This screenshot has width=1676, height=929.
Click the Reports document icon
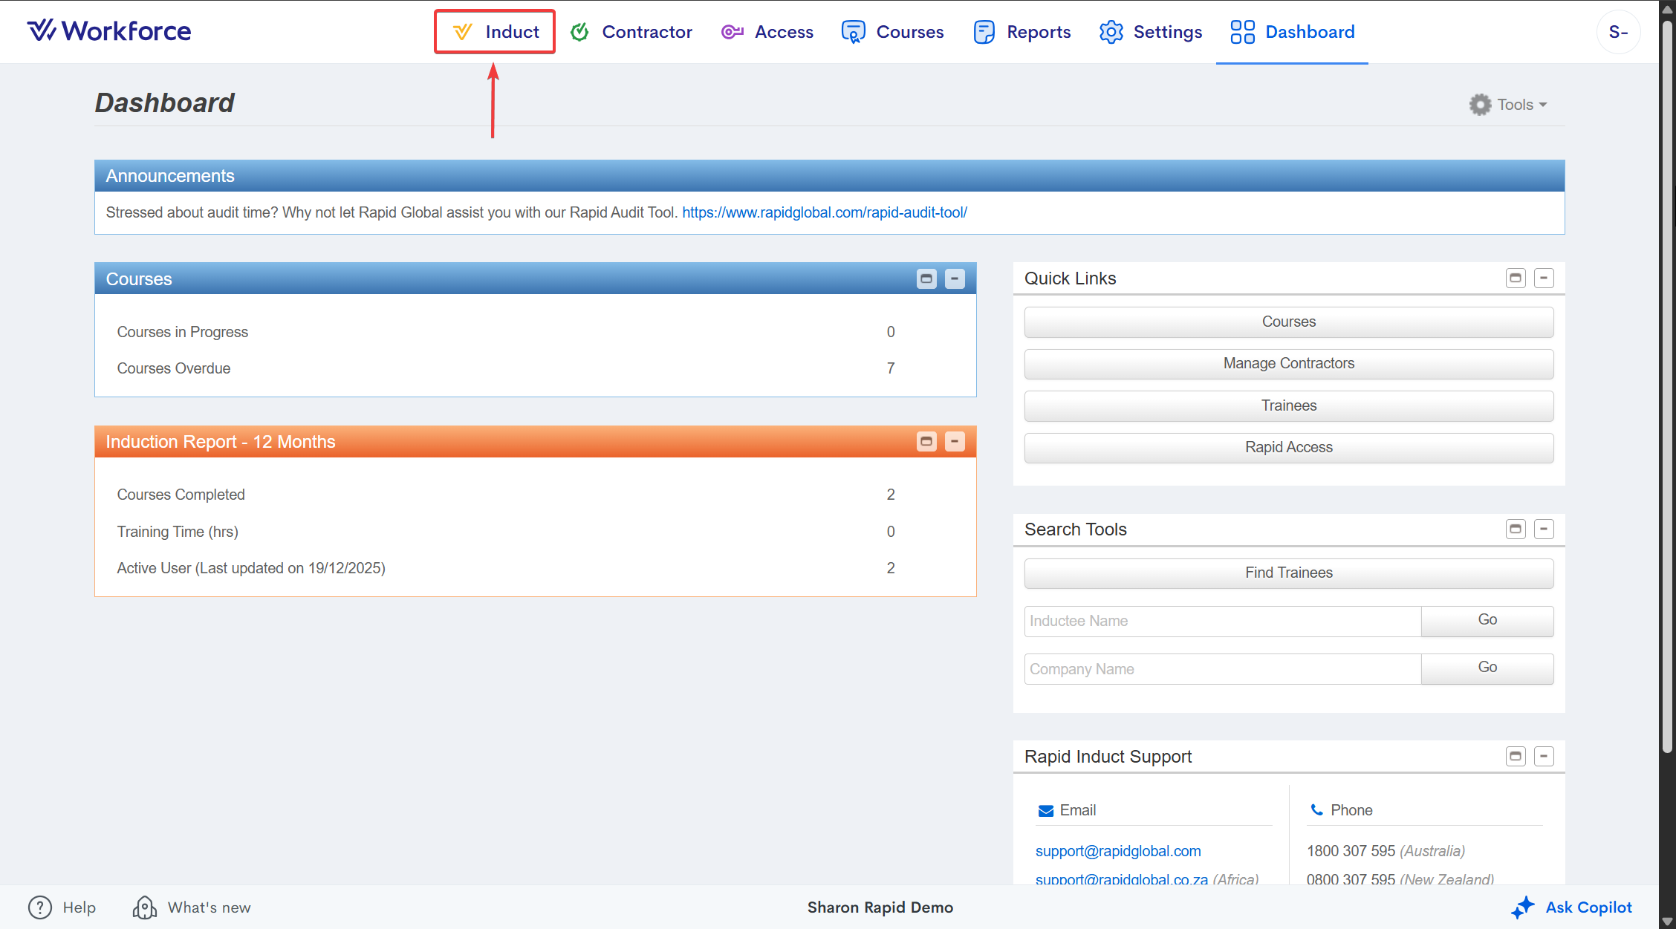[x=984, y=32]
